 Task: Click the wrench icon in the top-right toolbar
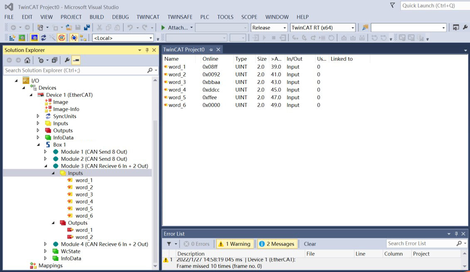point(465,27)
